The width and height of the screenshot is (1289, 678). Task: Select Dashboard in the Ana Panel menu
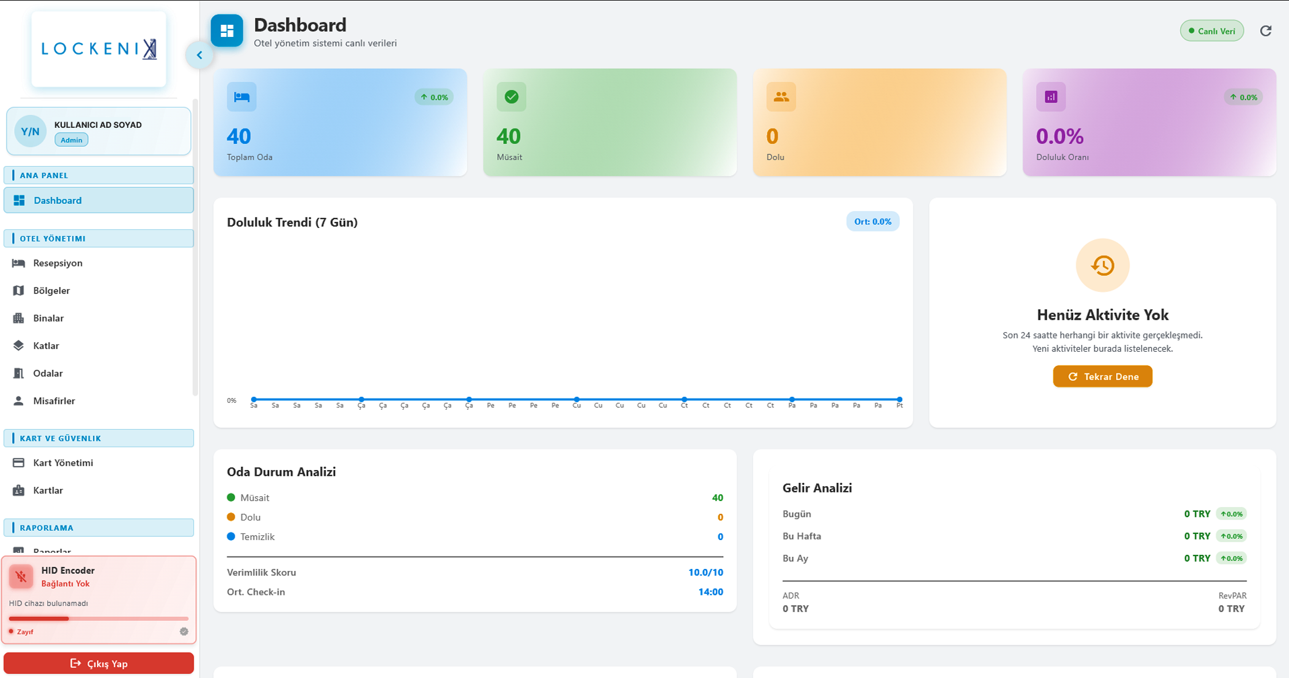click(x=58, y=200)
